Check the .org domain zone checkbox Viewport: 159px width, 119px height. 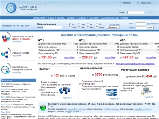click(79, 24)
